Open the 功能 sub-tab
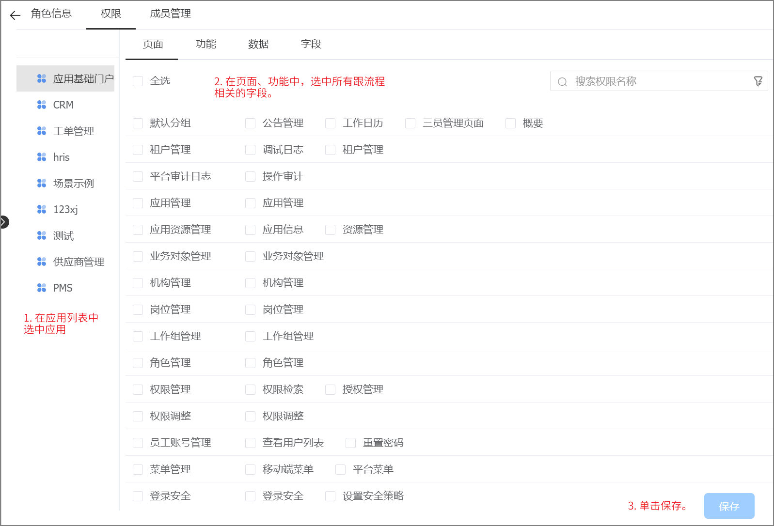 coord(205,44)
